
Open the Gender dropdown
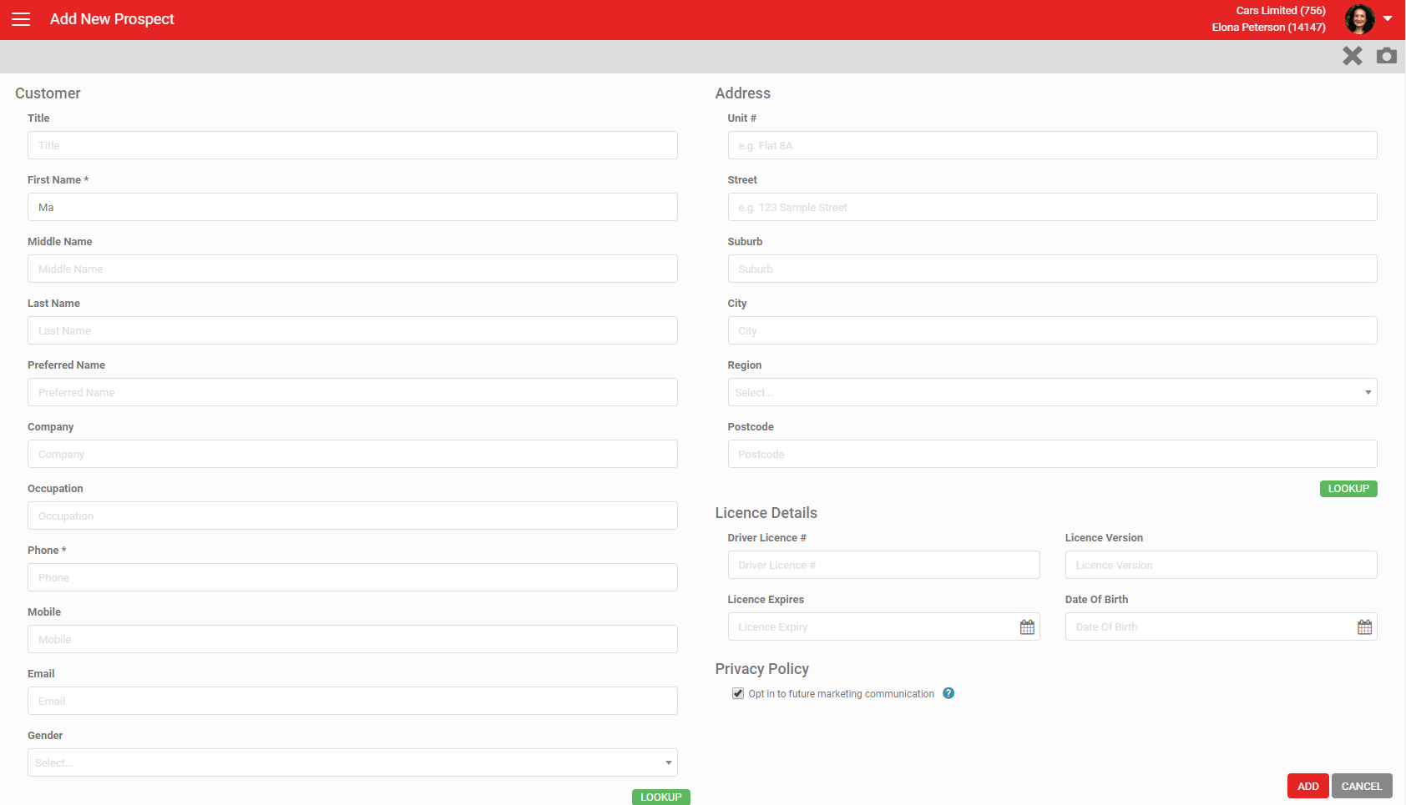352,762
